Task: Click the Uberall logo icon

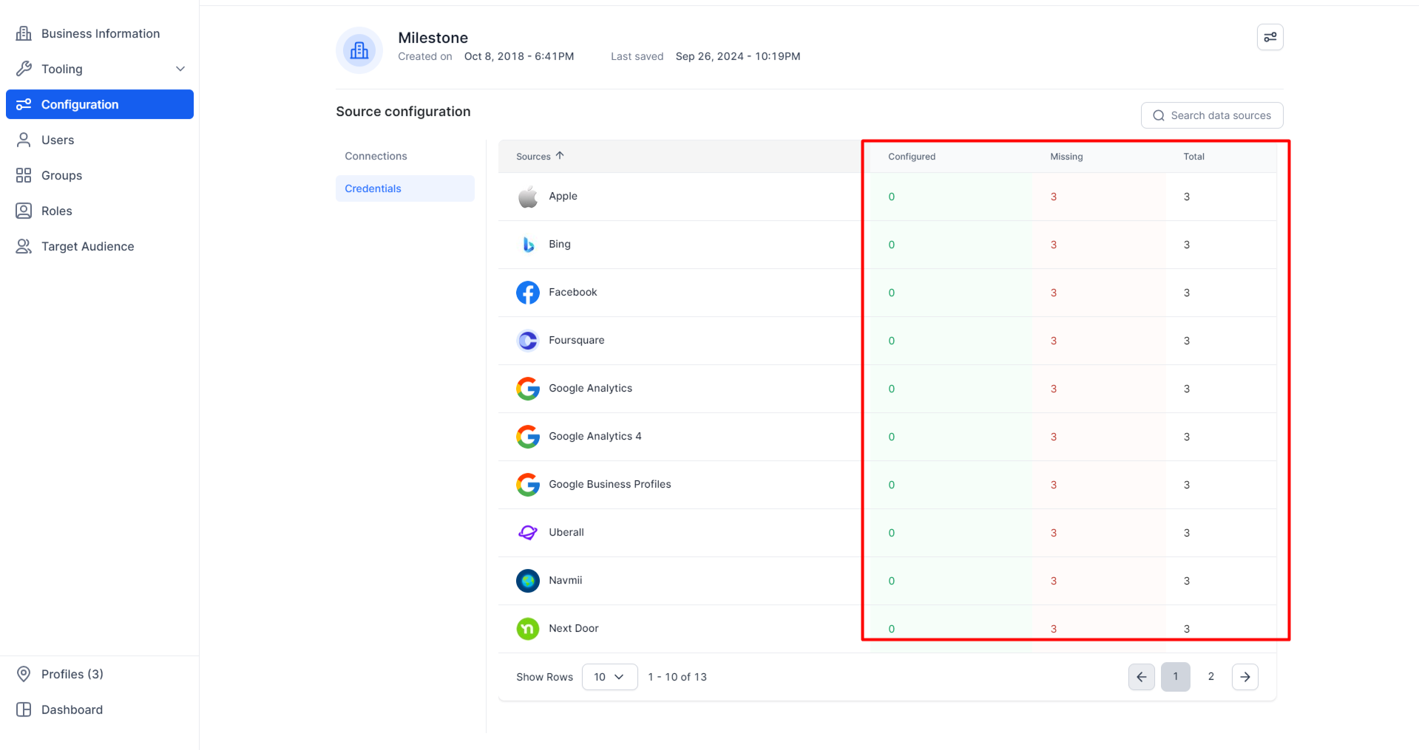Action: point(528,533)
